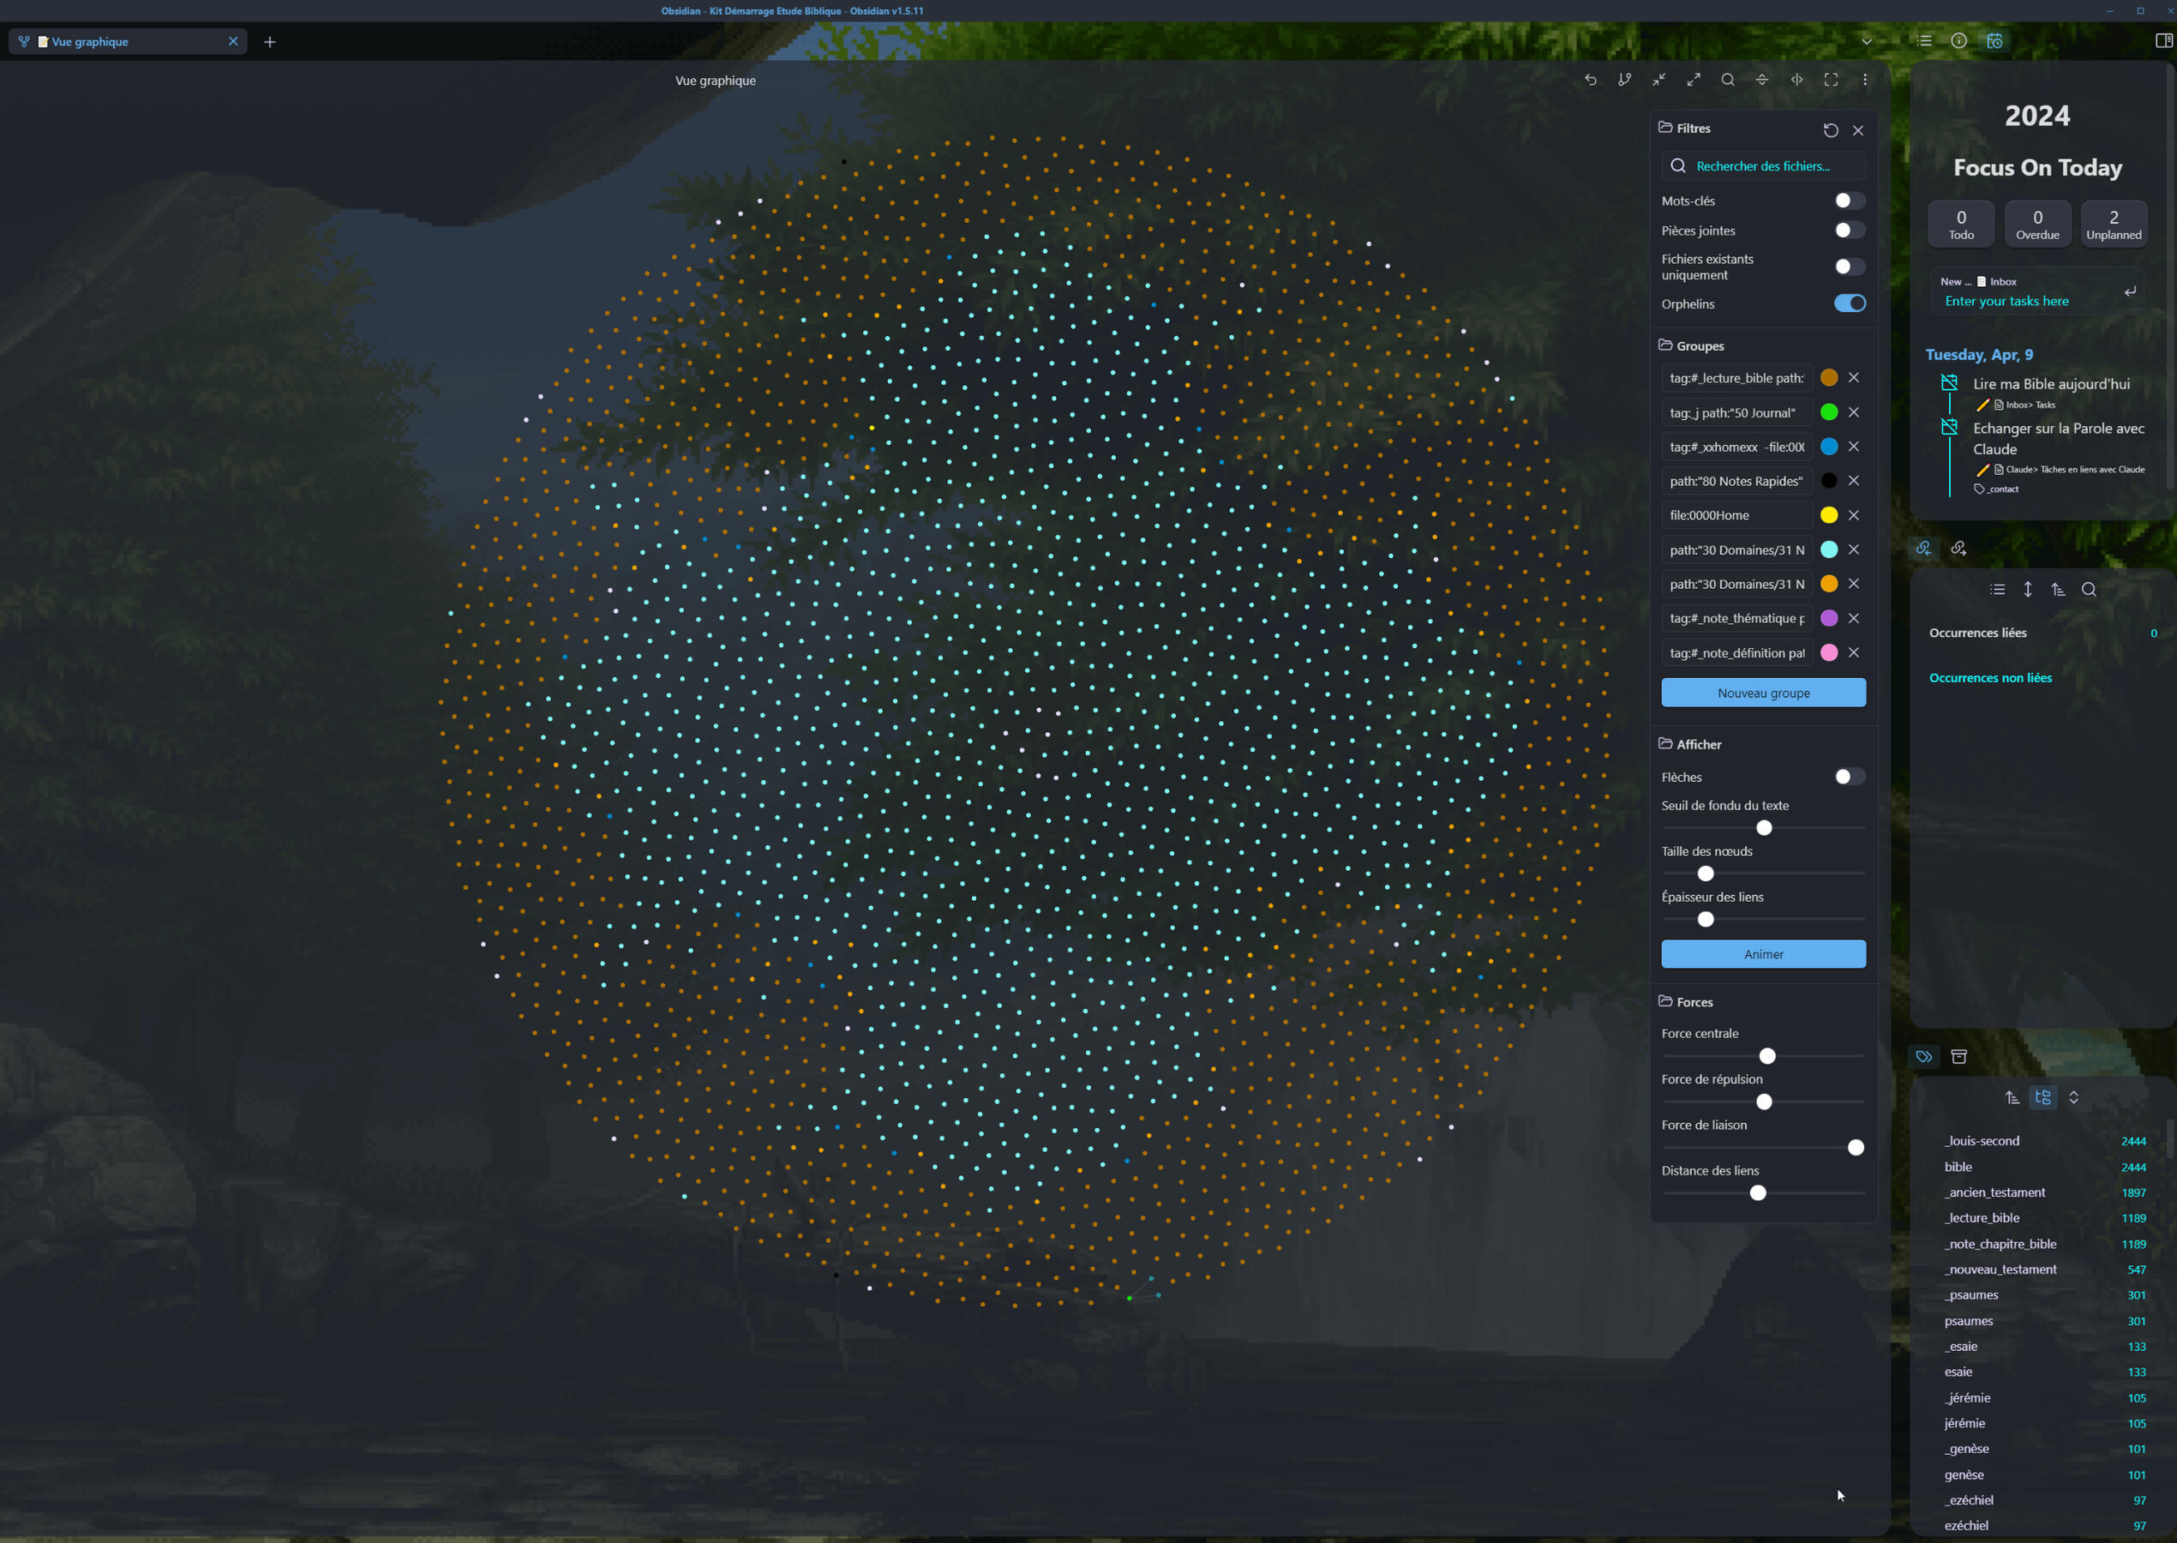Click green color swatch for Journal group
This screenshot has height=1543, width=2177.
pos(1828,412)
